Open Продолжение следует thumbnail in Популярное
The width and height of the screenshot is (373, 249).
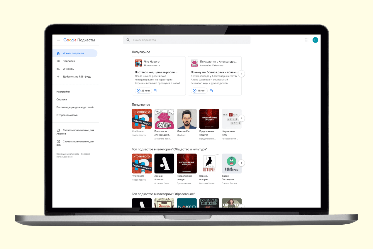click(x=209, y=119)
